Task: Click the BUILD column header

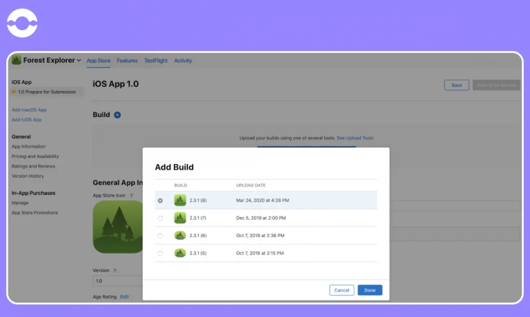Action: 181,185
